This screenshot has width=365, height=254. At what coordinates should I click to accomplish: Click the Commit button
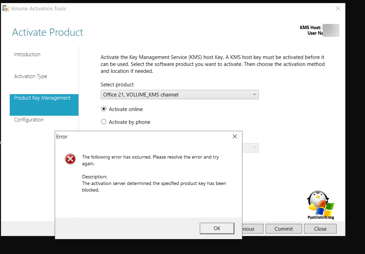click(284, 229)
